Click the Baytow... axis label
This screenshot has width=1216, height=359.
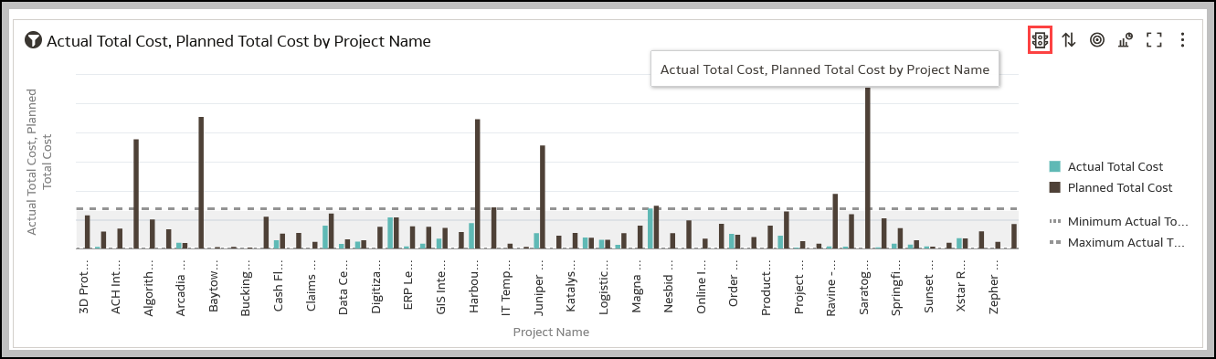coord(214,285)
